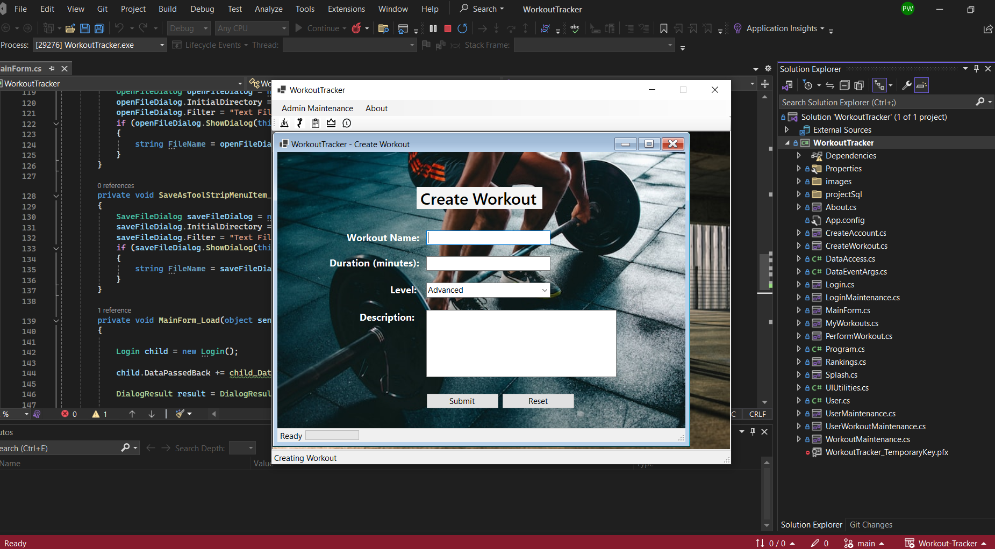Pin the Solution Explorer panel
This screenshot has height=549, width=995.
point(976,69)
